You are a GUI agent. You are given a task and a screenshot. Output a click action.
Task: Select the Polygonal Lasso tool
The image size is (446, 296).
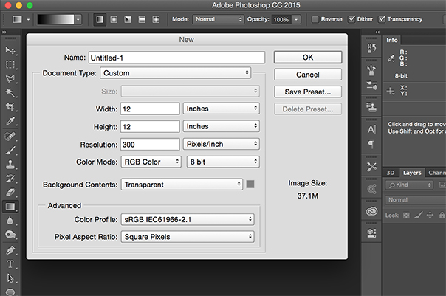click(10, 79)
